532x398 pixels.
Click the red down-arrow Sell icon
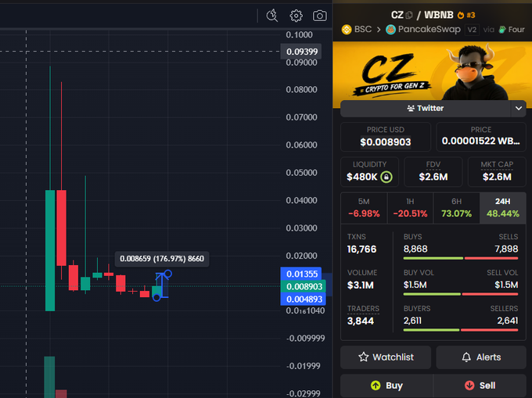[x=469, y=385]
